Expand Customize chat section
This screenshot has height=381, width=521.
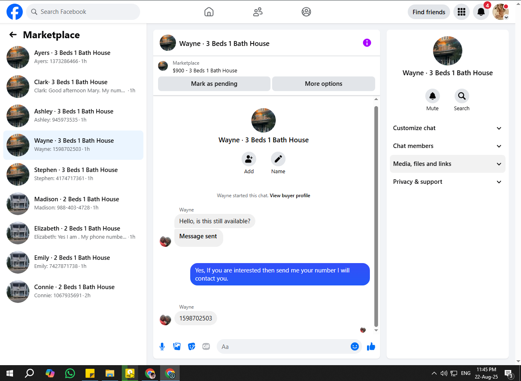coord(447,128)
